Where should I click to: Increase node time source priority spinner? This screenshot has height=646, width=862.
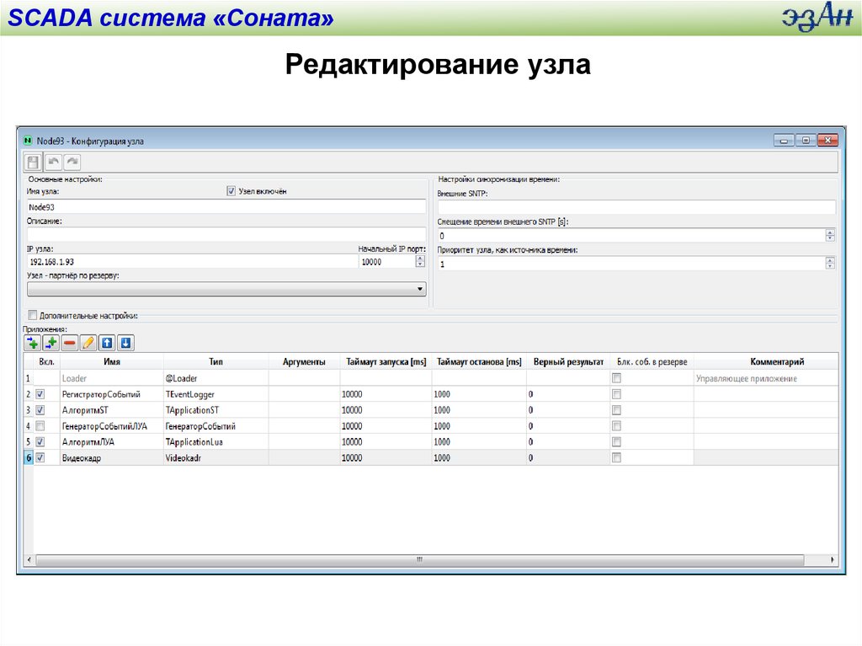coord(830,260)
